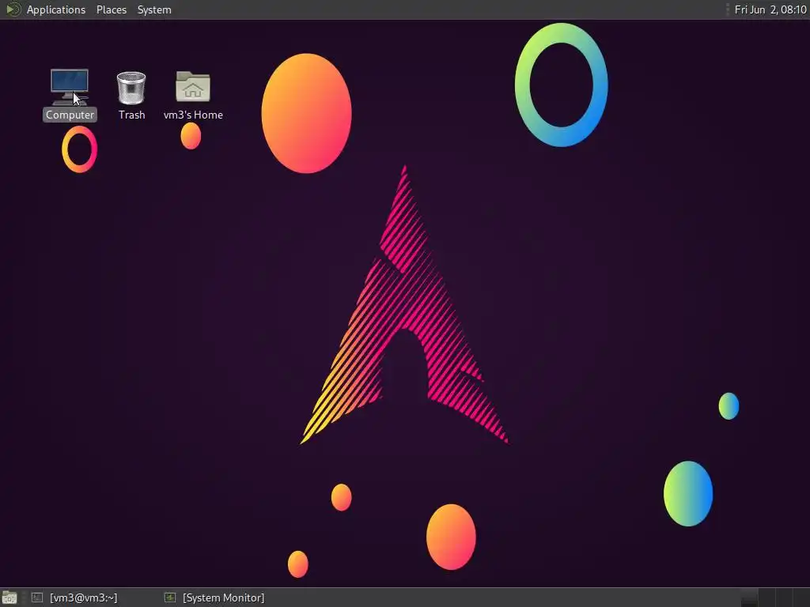This screenshot has width=810, height=607.
Task: Select the Trash desktop icon
Action: (x=131, y=96)
